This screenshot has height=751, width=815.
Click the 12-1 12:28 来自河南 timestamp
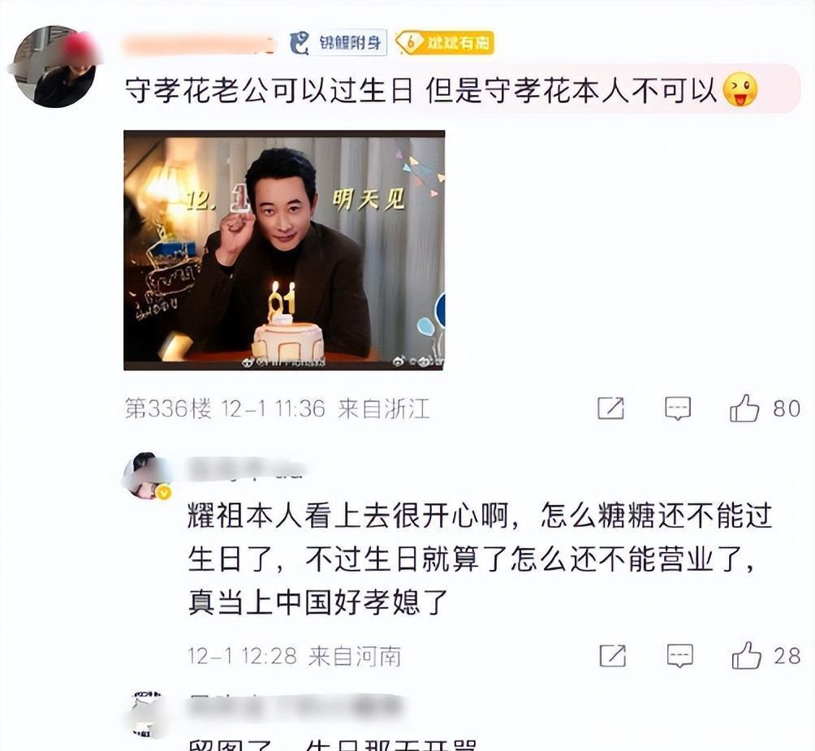(x=294, y=656)
